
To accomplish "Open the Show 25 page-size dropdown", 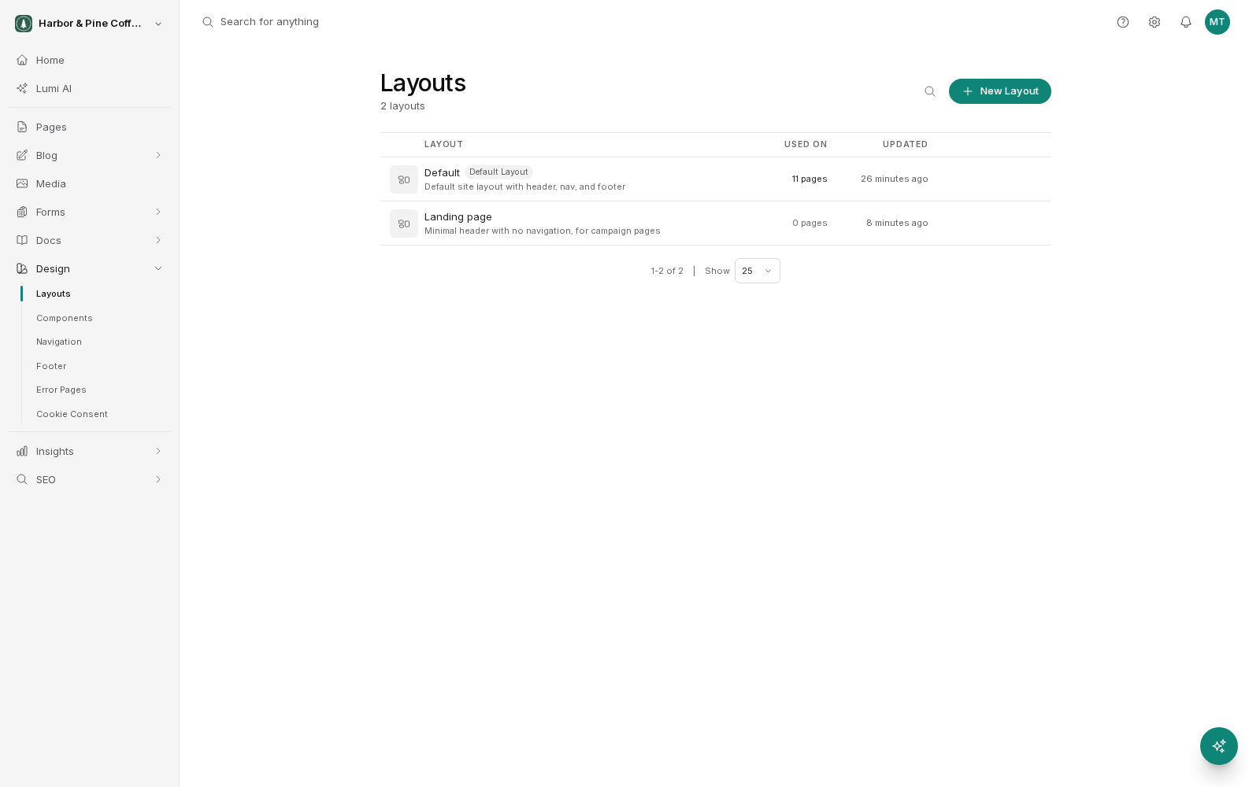I will [x=758, y=271].
